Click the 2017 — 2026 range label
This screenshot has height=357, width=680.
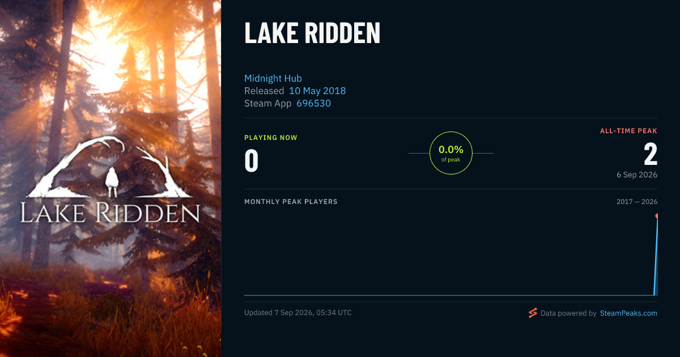[x=637, y=202]
